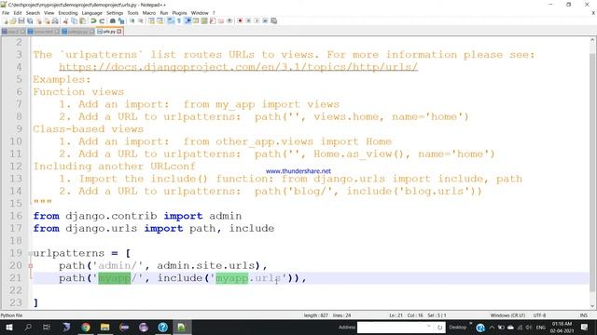Open the Encoding menu
This screenshot has height=335, width=597.
(x=68, y=13)
